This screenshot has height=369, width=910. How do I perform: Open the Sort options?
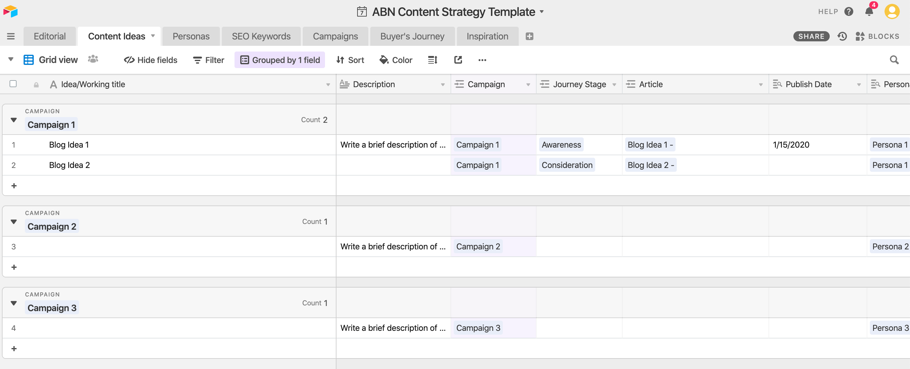point(350,60)
